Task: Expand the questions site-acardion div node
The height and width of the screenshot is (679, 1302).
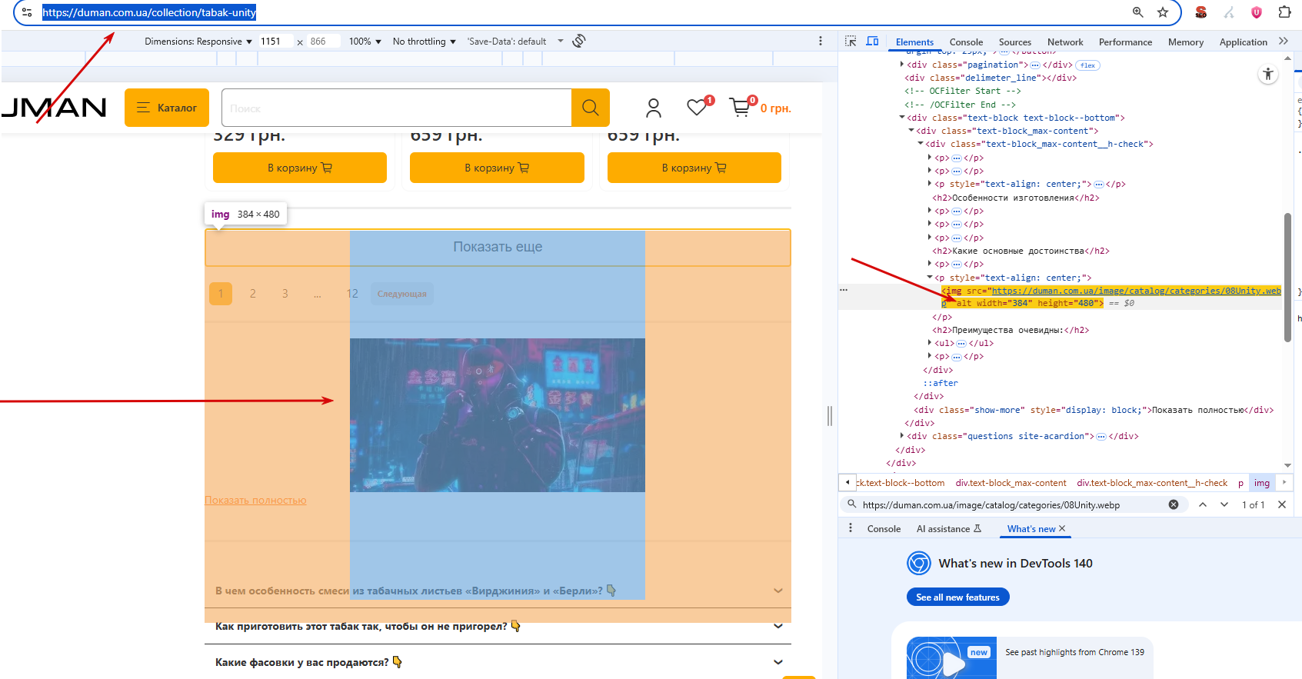Action: point(902,436)
